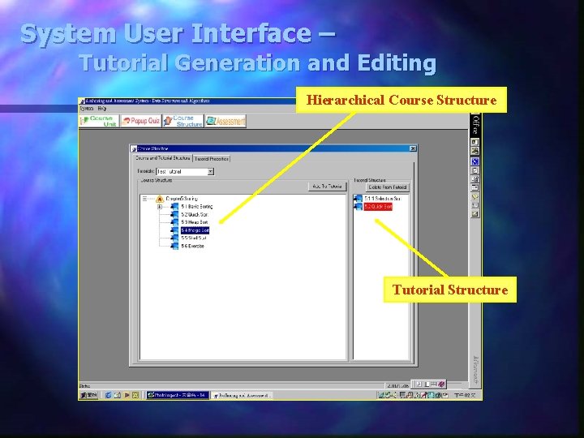The image size is (584, 438).
Task: Launch Internet Explorer from the quick launch
Action: (108, 395)
